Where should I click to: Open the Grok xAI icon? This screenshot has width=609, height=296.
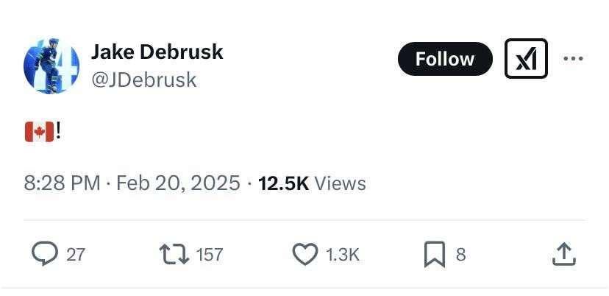tap(526, 59)
